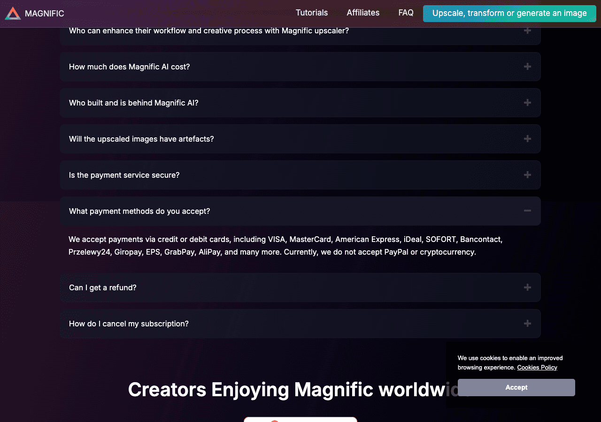Open the Cookies Policy link

pyautogui.click(x=537, y=368)
